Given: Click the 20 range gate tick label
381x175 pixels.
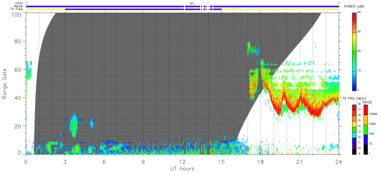Looking at the screenshot, I should (18, 127).
